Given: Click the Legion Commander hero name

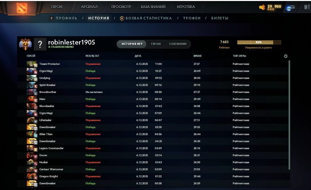Looking at the screenshot, I should (51, 148).
